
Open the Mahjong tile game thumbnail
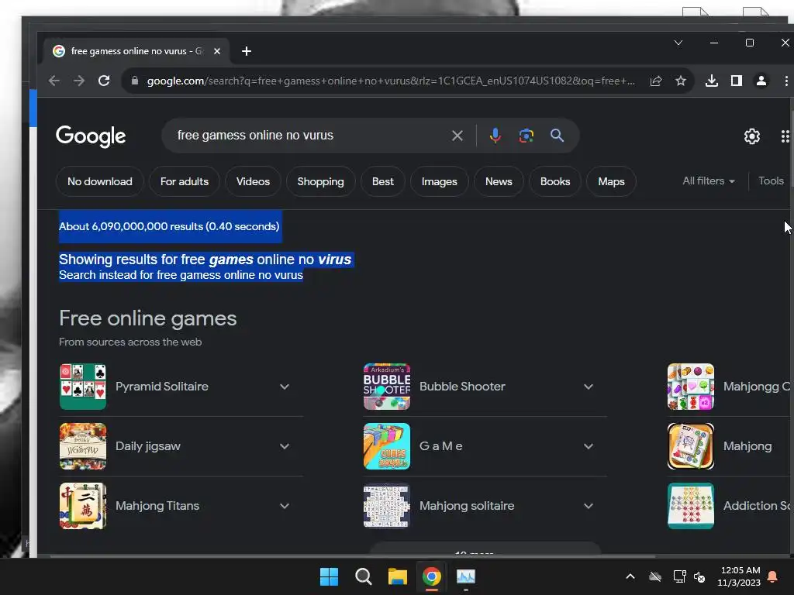coord(691,446)
